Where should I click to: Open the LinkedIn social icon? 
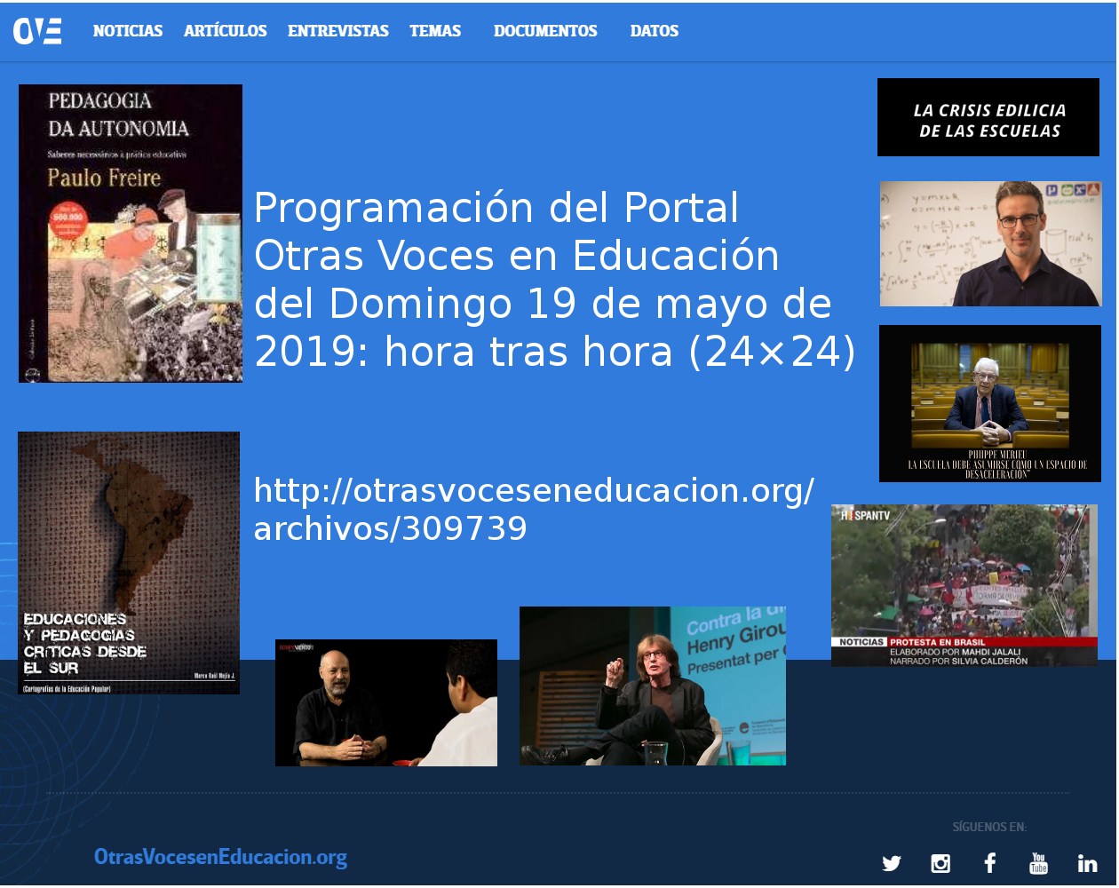pos(1087,863)
